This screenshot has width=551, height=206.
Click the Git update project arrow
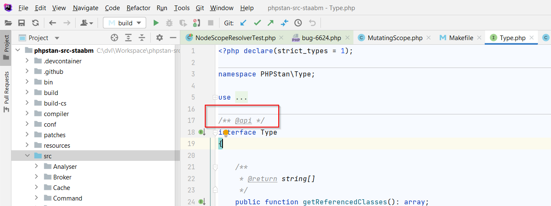coord(243,23)
